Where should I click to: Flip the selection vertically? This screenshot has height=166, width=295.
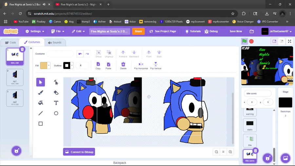156,66
